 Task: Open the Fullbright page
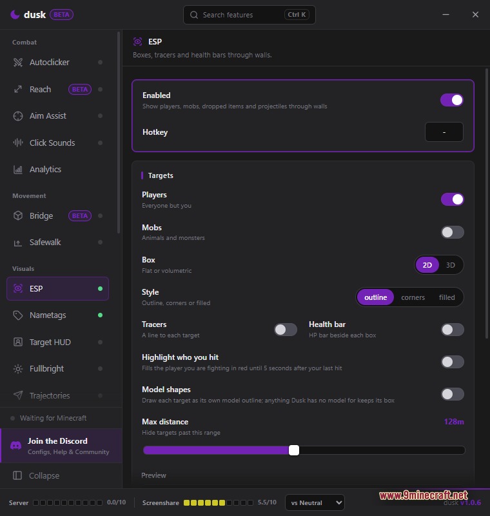tap(57, 368)
